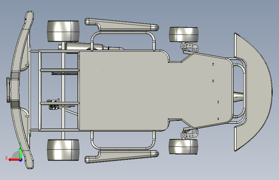The height and width of the screenshot is (180, 279).
Task: Click the green Y axis arrow of the triad
Action: [x=21, y=153]
